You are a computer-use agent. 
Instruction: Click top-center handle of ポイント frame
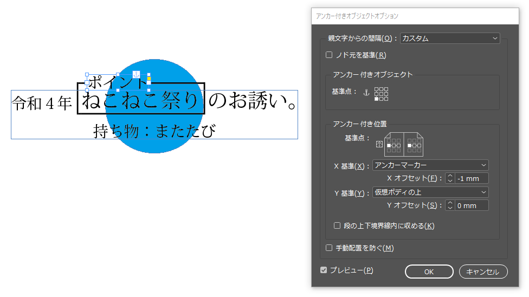tap(118, 75)
